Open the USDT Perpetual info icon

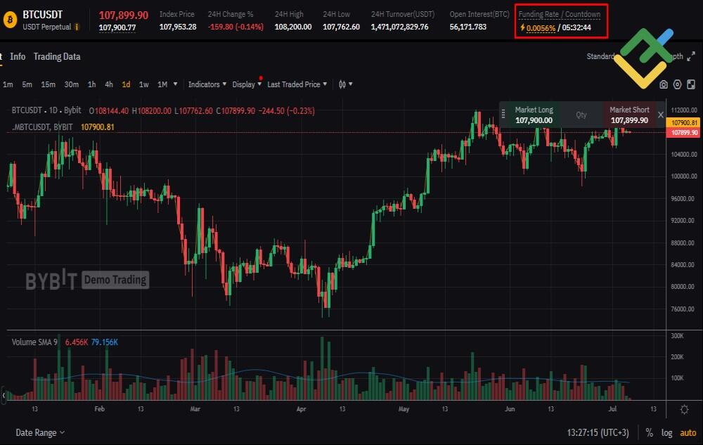coord(77,27)
